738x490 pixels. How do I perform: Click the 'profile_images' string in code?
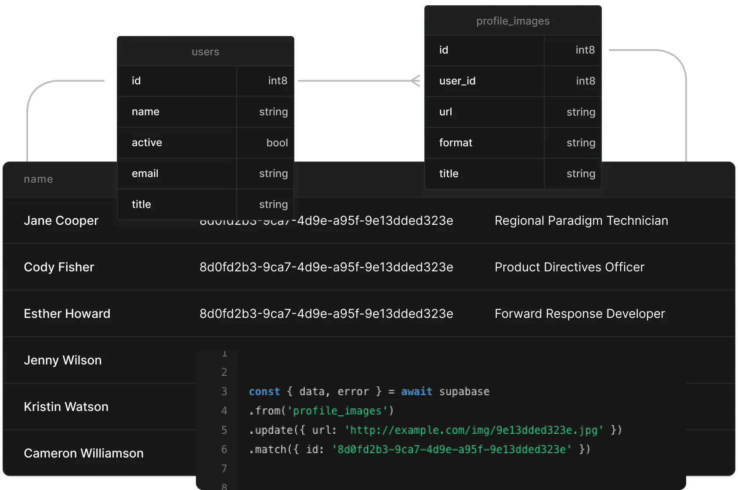[x=337, y=411]
